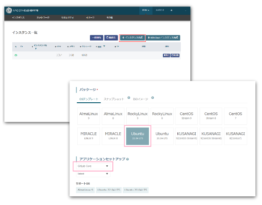Click the green instance status icon
Viewport: 262px width, 205px height.
tap(16, 56)
